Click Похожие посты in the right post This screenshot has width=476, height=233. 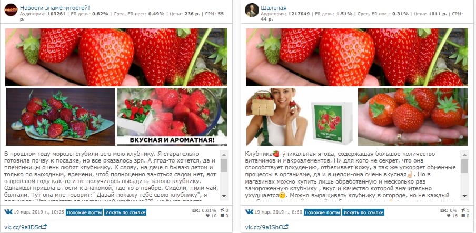[322, 212]
